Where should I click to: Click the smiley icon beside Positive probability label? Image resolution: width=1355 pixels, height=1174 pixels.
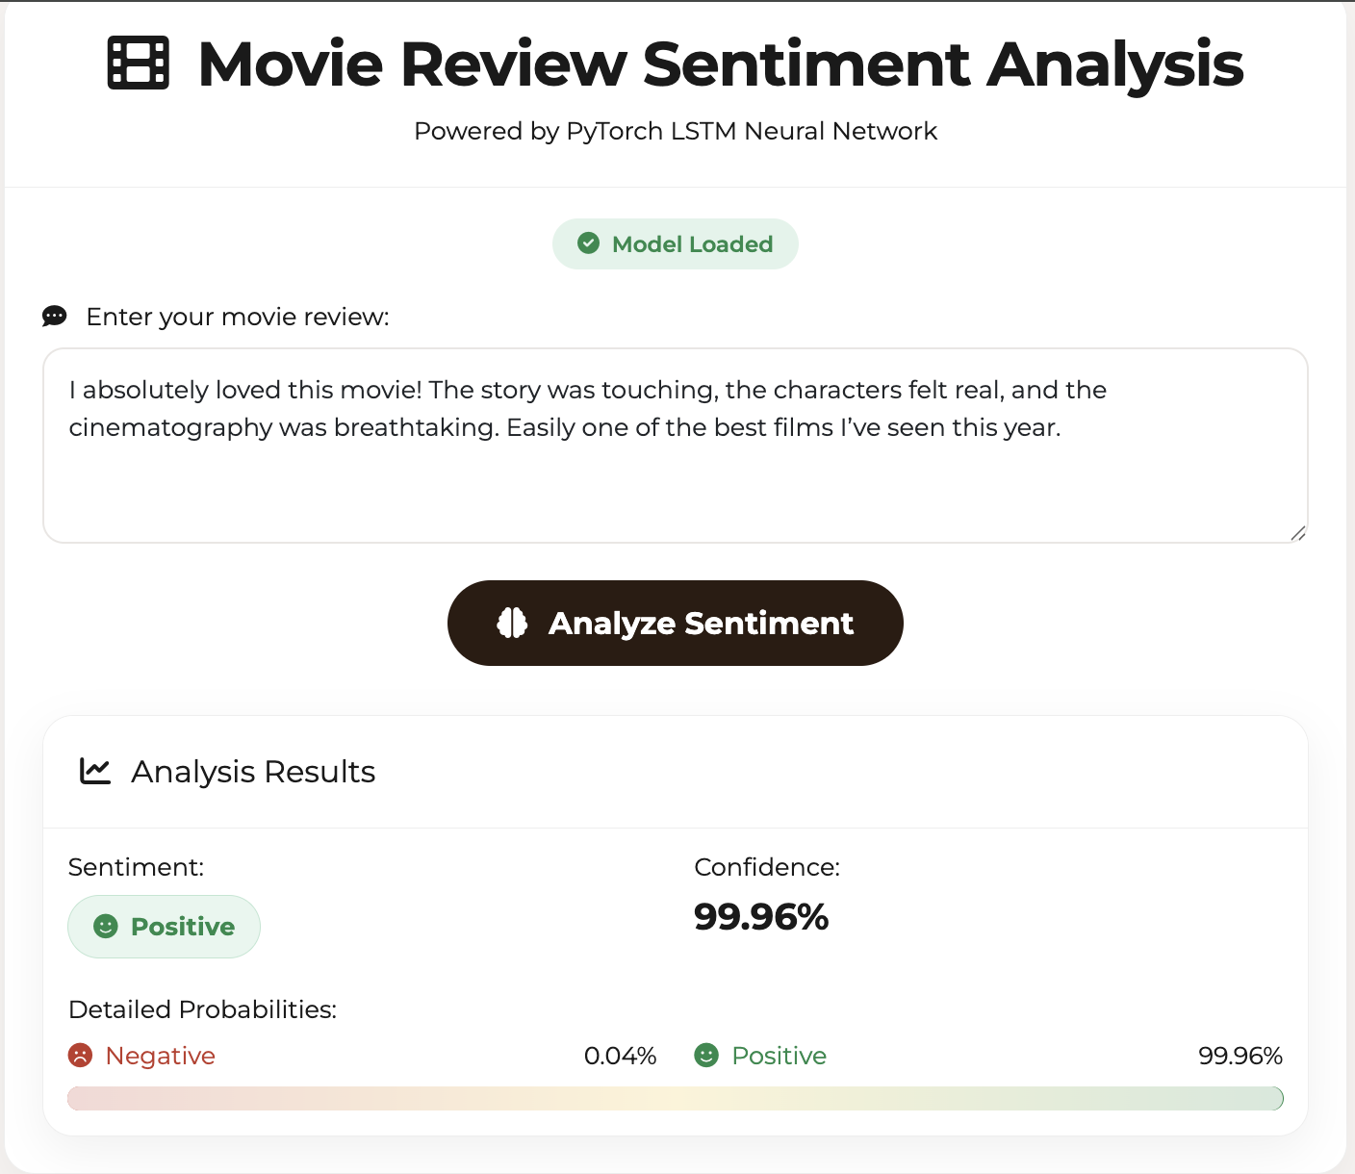pos(706,1056)
